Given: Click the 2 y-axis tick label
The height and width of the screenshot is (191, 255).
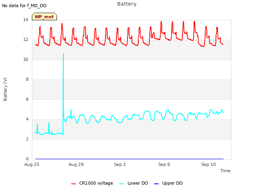Looking at the screenshot, I should tap(27, 139).
